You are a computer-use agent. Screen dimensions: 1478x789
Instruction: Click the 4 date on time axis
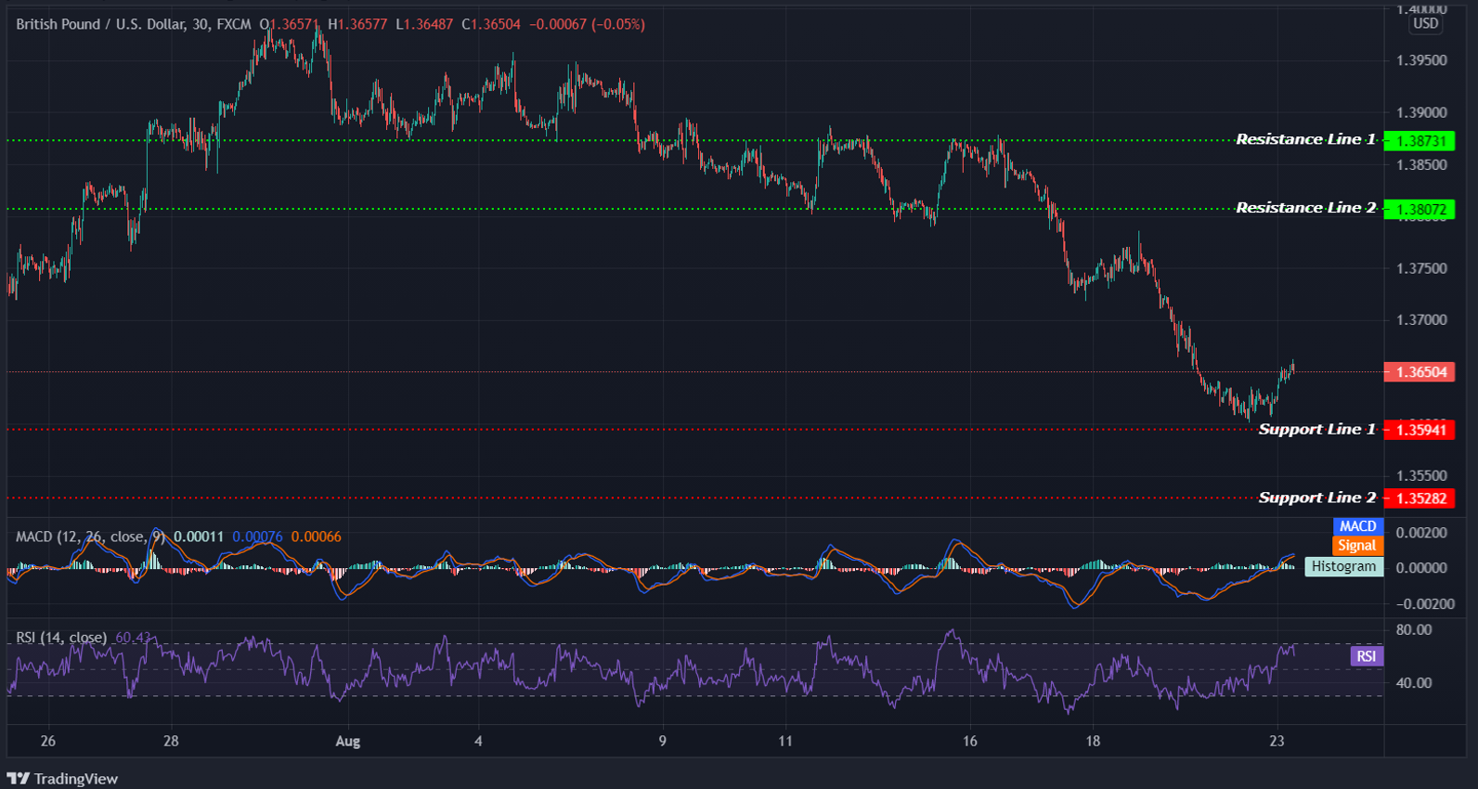pos(478,741)
